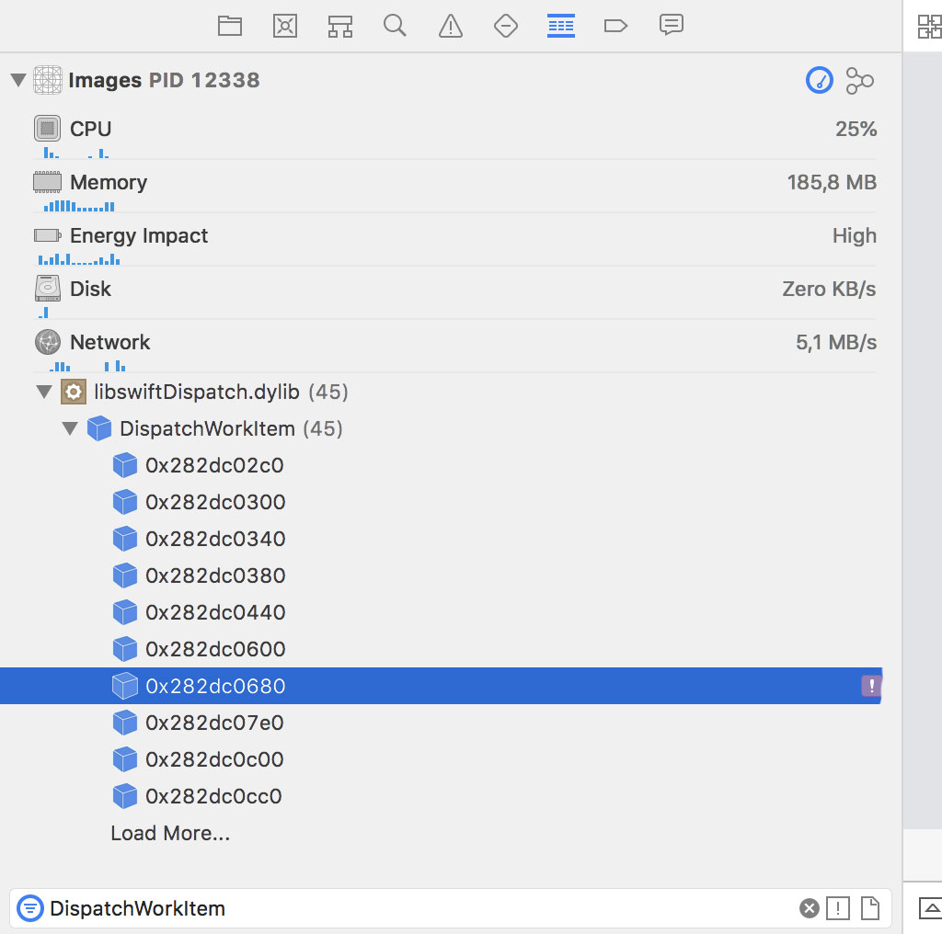942x934 pixels.
Task: Open the Test navigator diamond icon
Action: pyautogui.click(x=506, y=26)
